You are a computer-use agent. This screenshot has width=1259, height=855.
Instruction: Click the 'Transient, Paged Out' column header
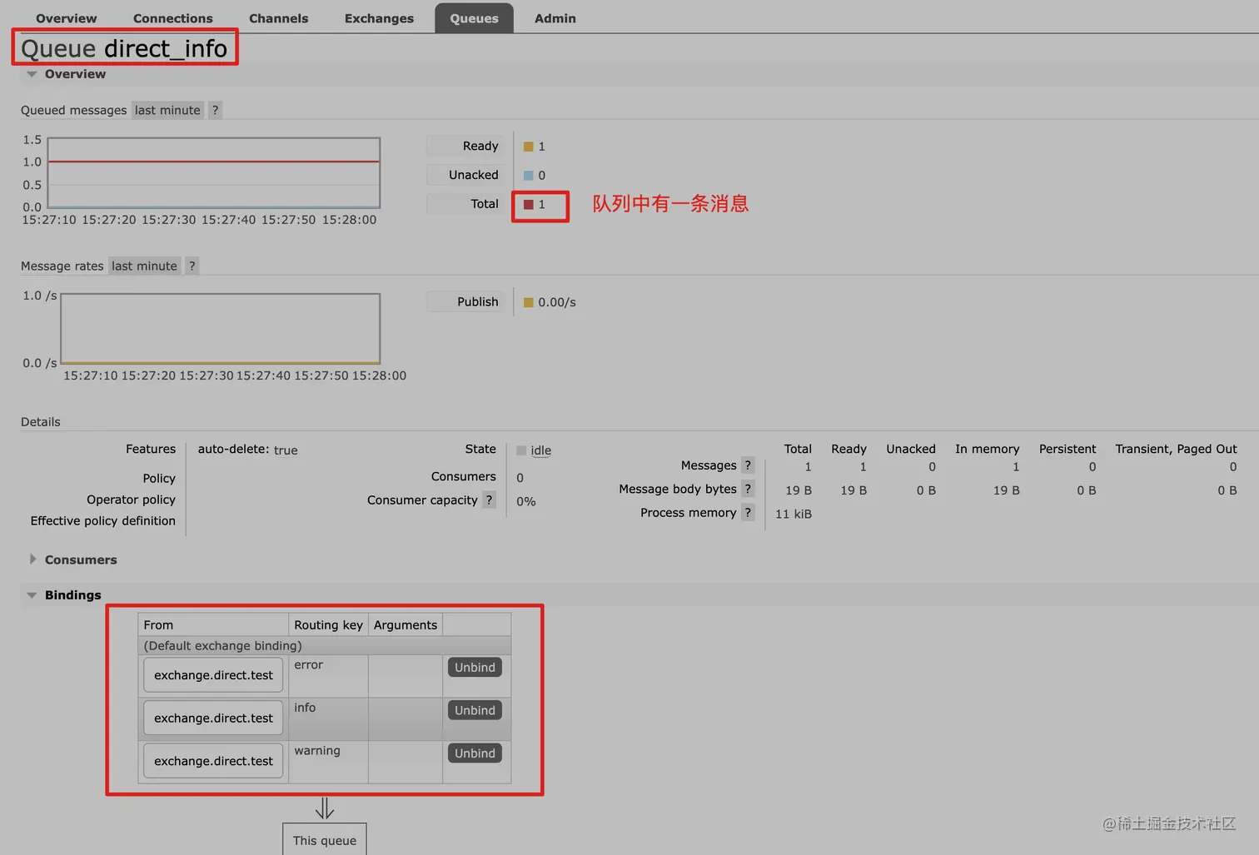(x=1176, y=449)
